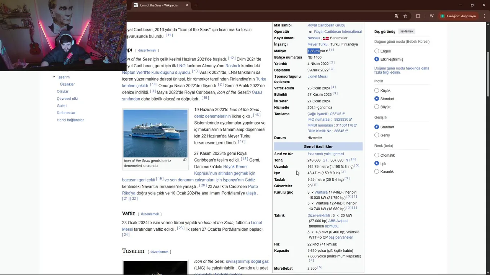Open external link icon after DNV 38545
The width and height of the screenshot is (490, 275).
click(346, 131)
